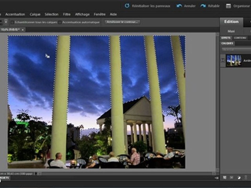Click the Améliorer le contour button

coord(122,22)
